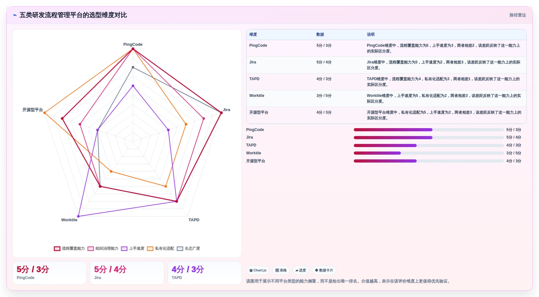Open the TAPD 4分 / 3分 data card
This screenshot has height=297, width=539.
click(205, 273)
